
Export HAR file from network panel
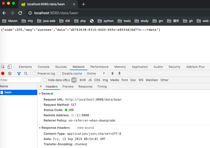pos(119,73)
